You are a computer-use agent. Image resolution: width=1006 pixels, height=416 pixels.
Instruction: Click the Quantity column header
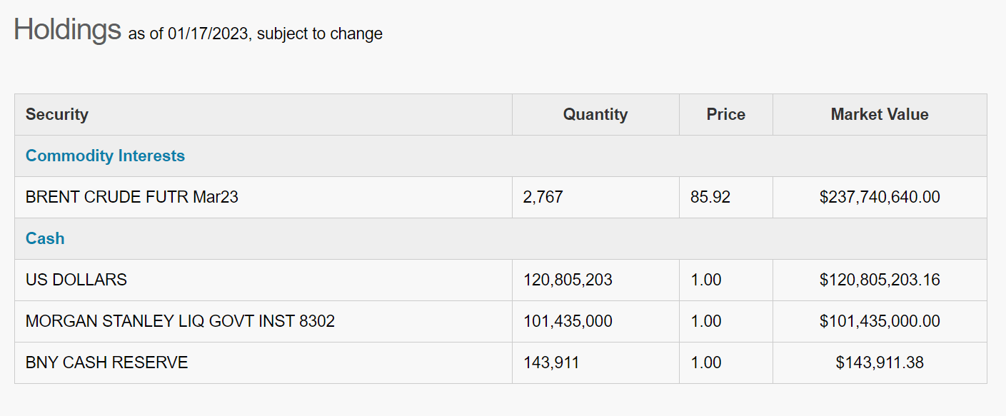[595, 114]
